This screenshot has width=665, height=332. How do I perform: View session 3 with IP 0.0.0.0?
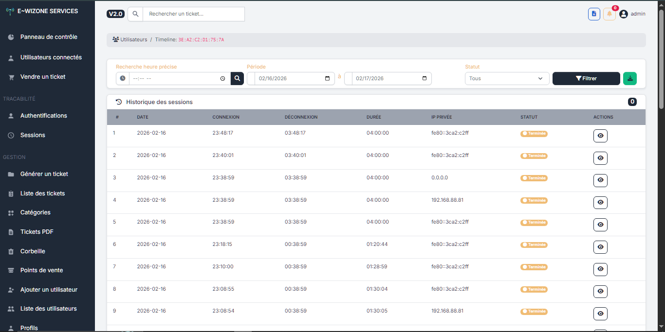(600, 180)
